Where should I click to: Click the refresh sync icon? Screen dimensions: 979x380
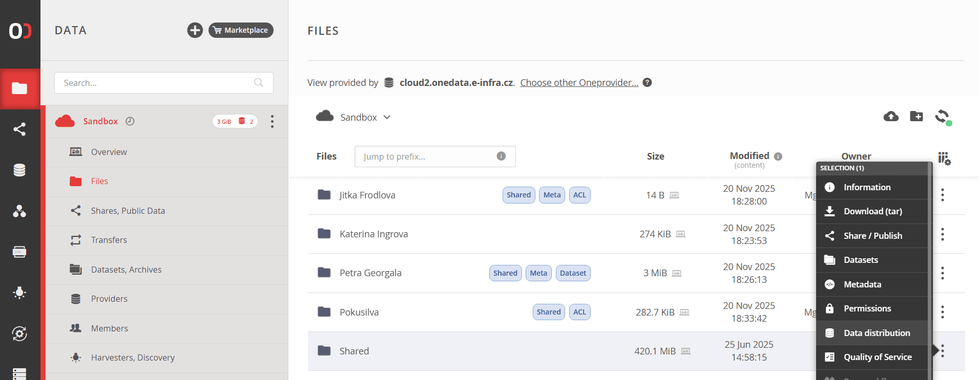tap(943, 117)
